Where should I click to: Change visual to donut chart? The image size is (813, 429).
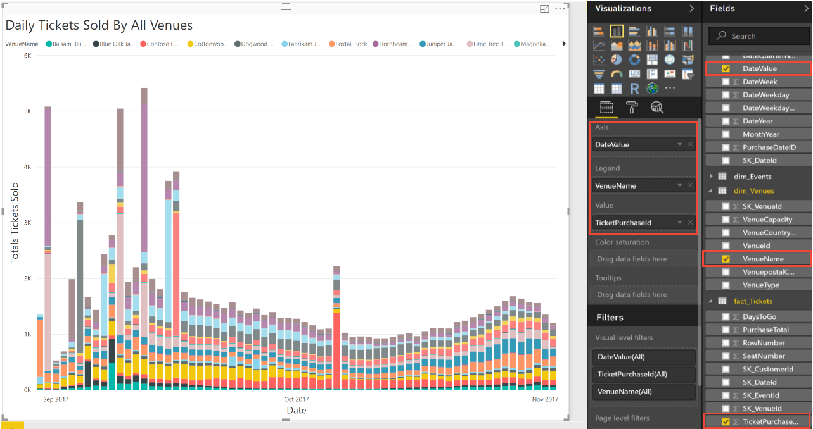[x=634, y=60]
